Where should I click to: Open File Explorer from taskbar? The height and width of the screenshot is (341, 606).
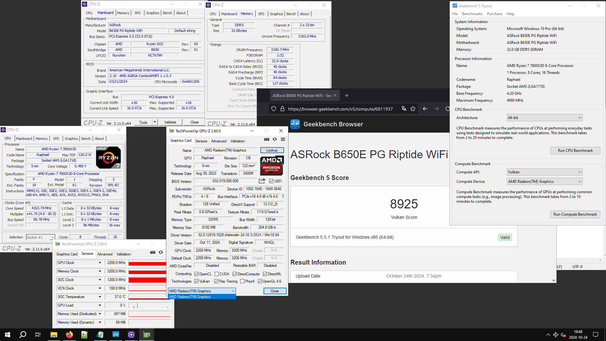[x=54, y=335]
